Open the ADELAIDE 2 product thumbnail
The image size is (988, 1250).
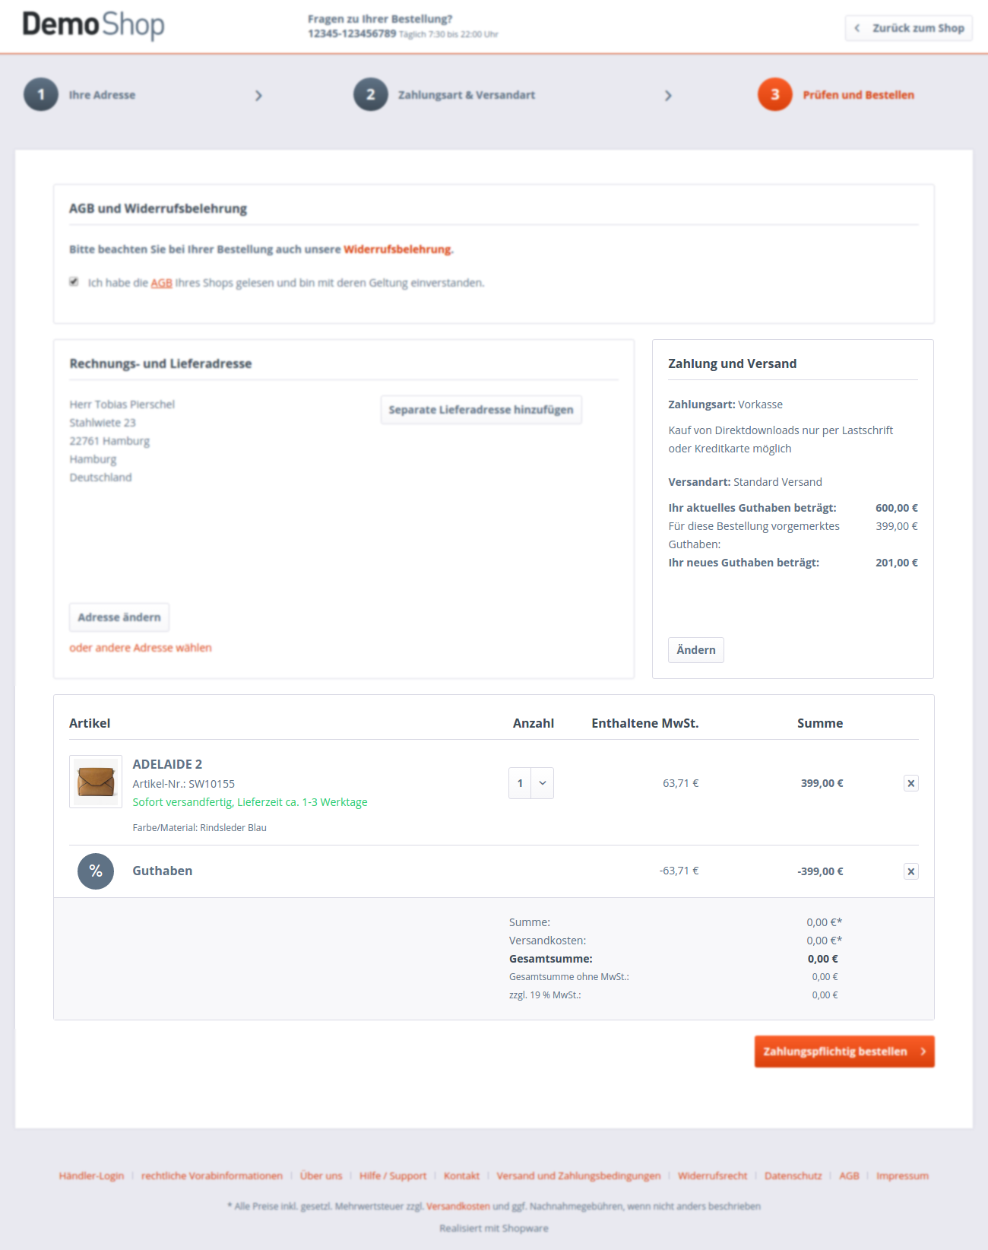tap(96, 781)
